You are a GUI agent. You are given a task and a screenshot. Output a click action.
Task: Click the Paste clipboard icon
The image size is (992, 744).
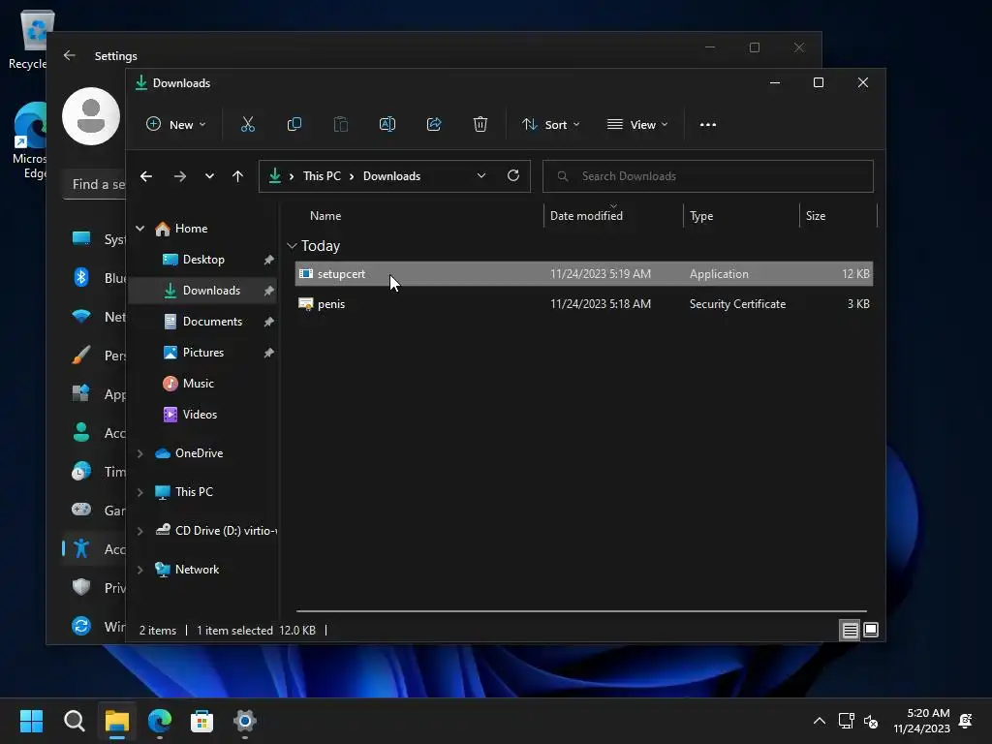tap(341, 125)
